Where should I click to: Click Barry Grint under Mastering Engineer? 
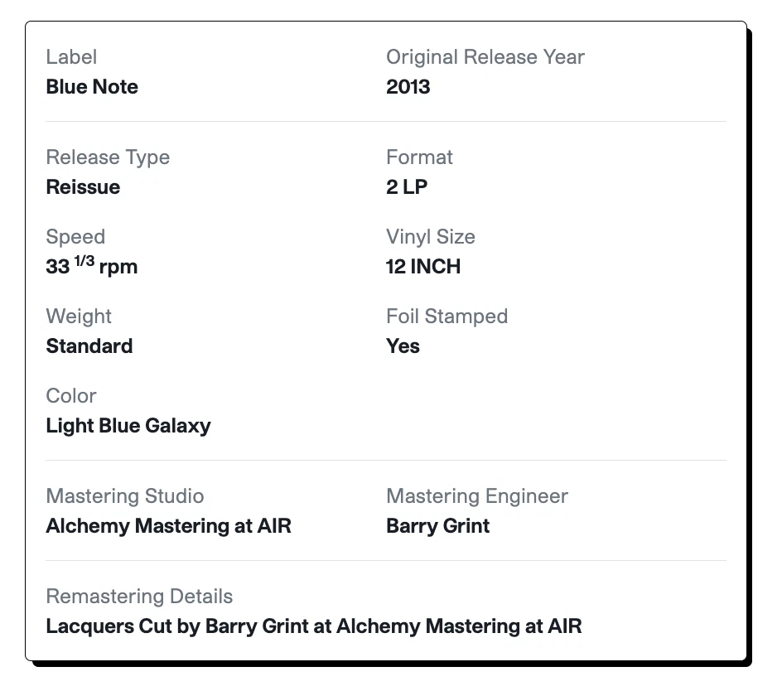tap(437, 526)
